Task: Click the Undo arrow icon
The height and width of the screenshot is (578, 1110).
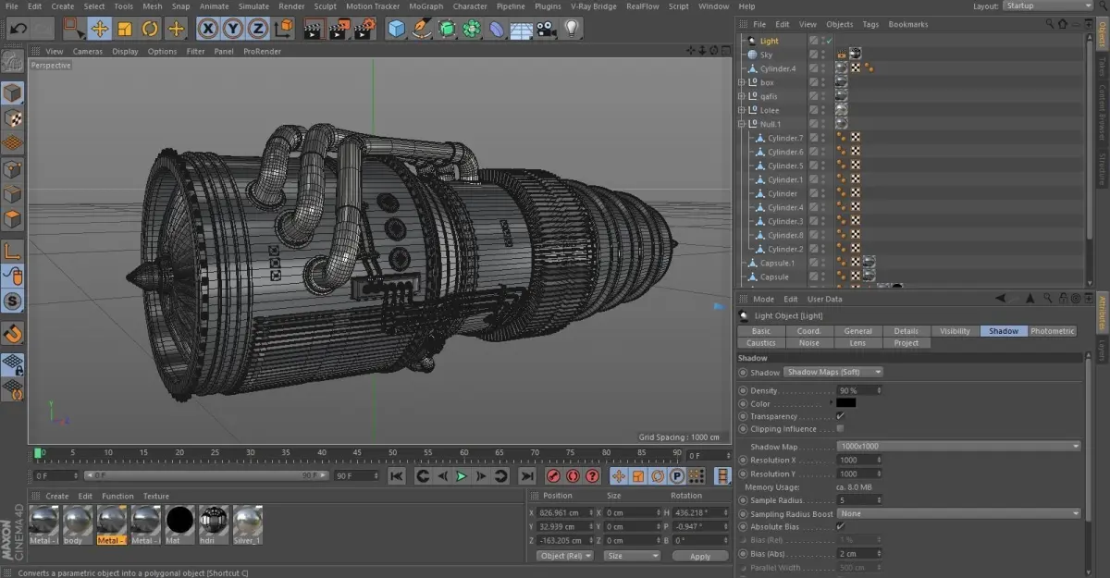Action: click(x=18, y=29)
